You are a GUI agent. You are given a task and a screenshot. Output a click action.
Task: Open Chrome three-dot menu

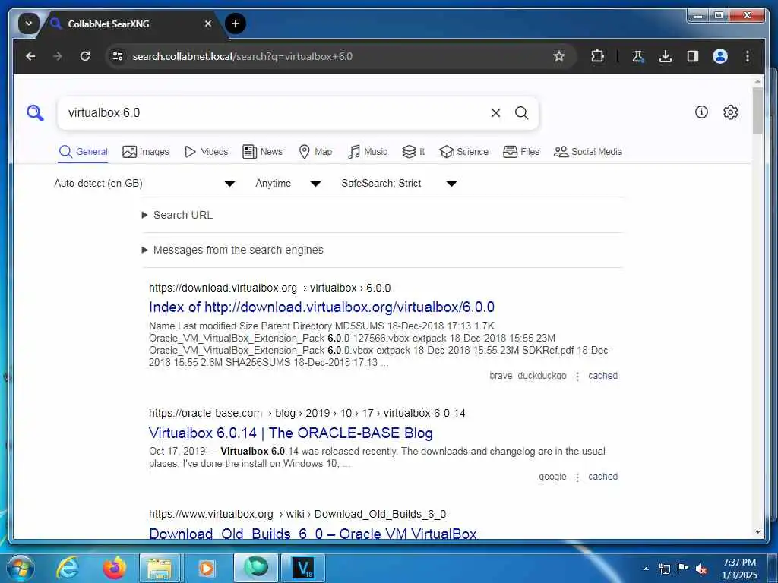(748, 56)
